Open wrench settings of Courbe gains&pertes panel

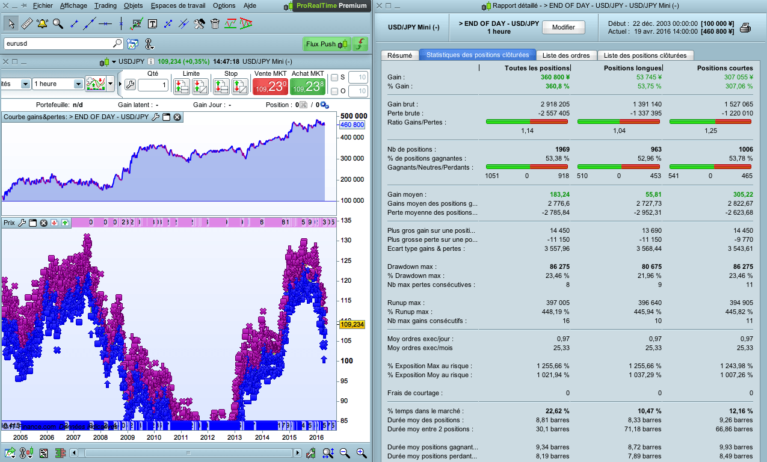155,117
